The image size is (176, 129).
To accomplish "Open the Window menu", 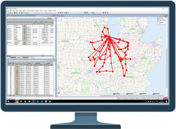I will [50, 11].
